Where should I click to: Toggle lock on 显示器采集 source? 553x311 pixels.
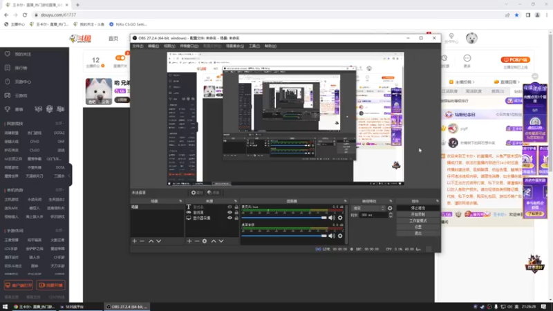pyautogui.click(x=236, y=218)
